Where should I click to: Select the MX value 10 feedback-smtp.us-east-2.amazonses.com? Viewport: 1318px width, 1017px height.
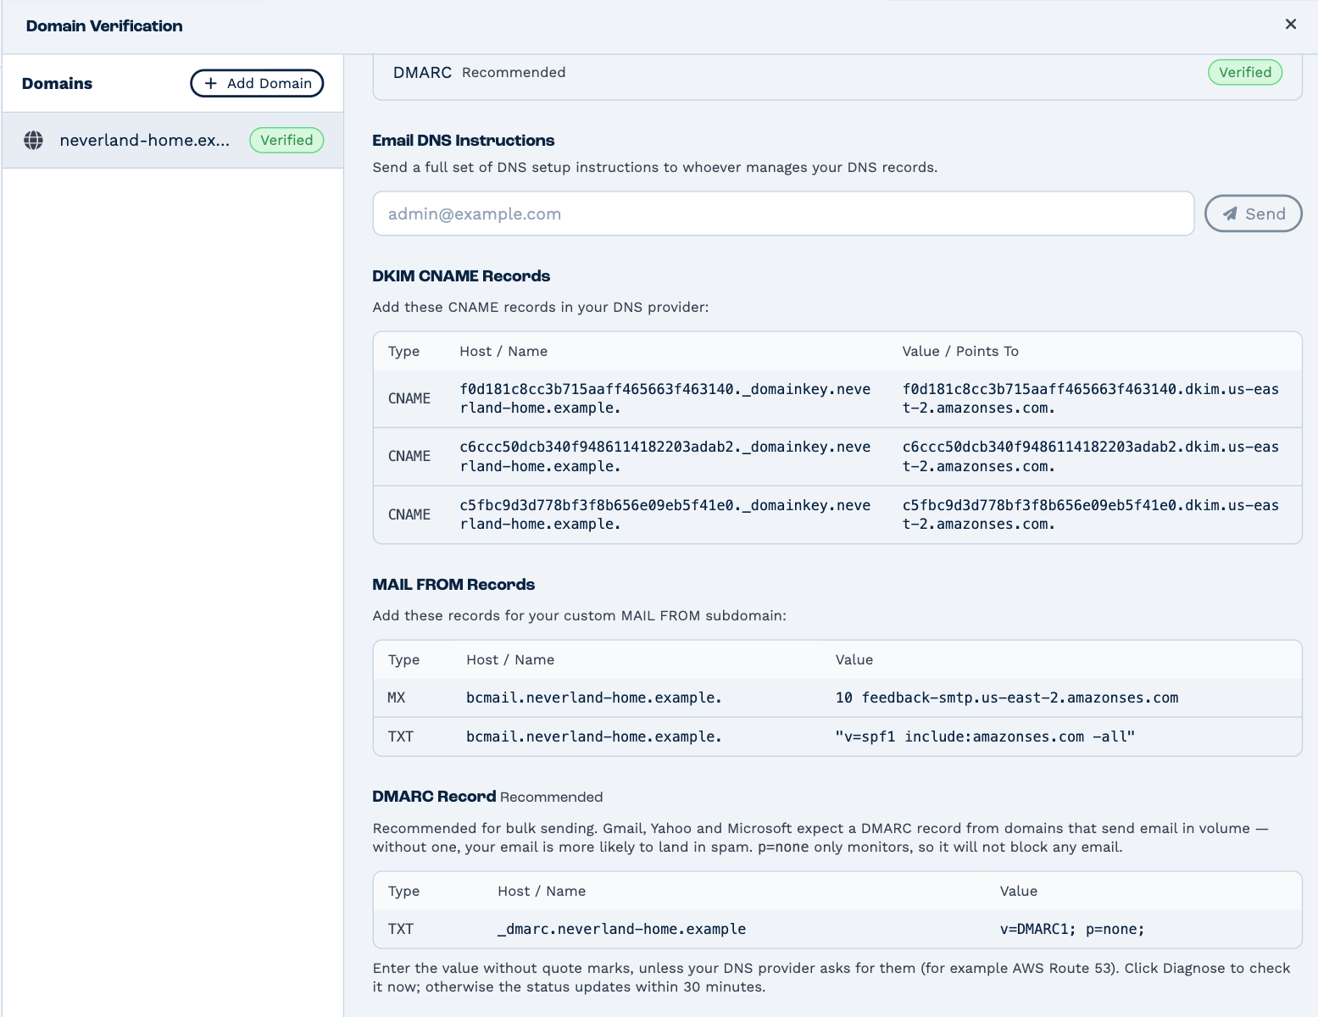click(1007, 698)
